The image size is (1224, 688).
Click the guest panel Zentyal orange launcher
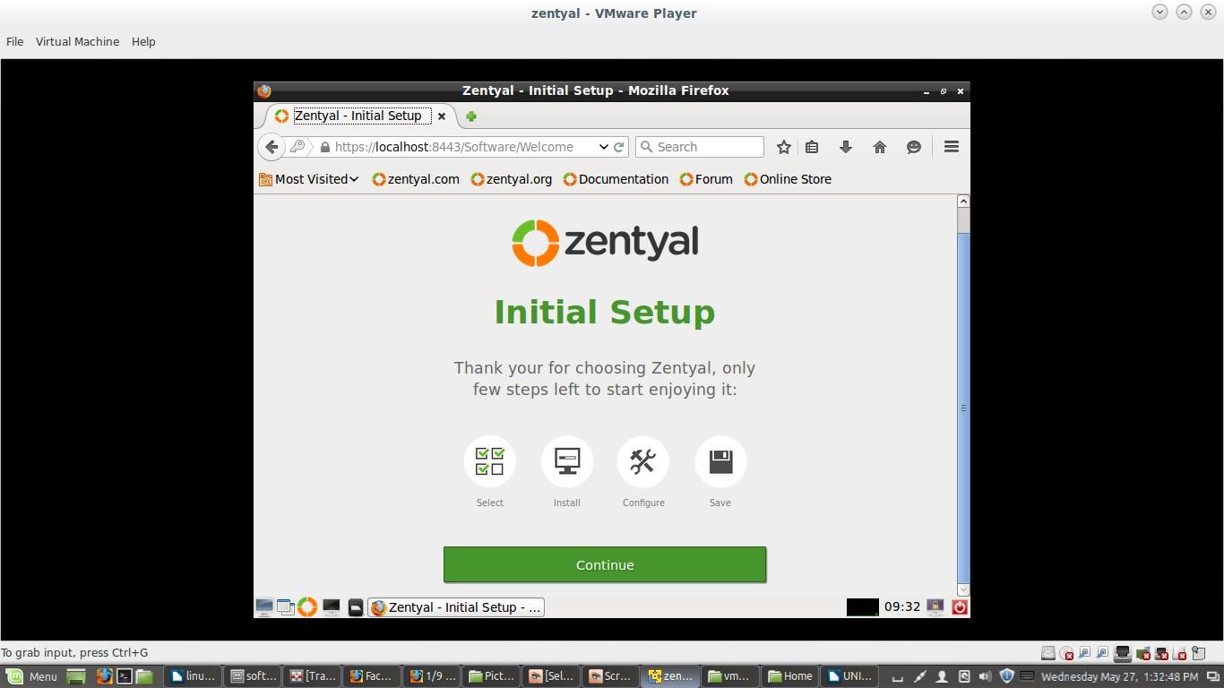307,606
